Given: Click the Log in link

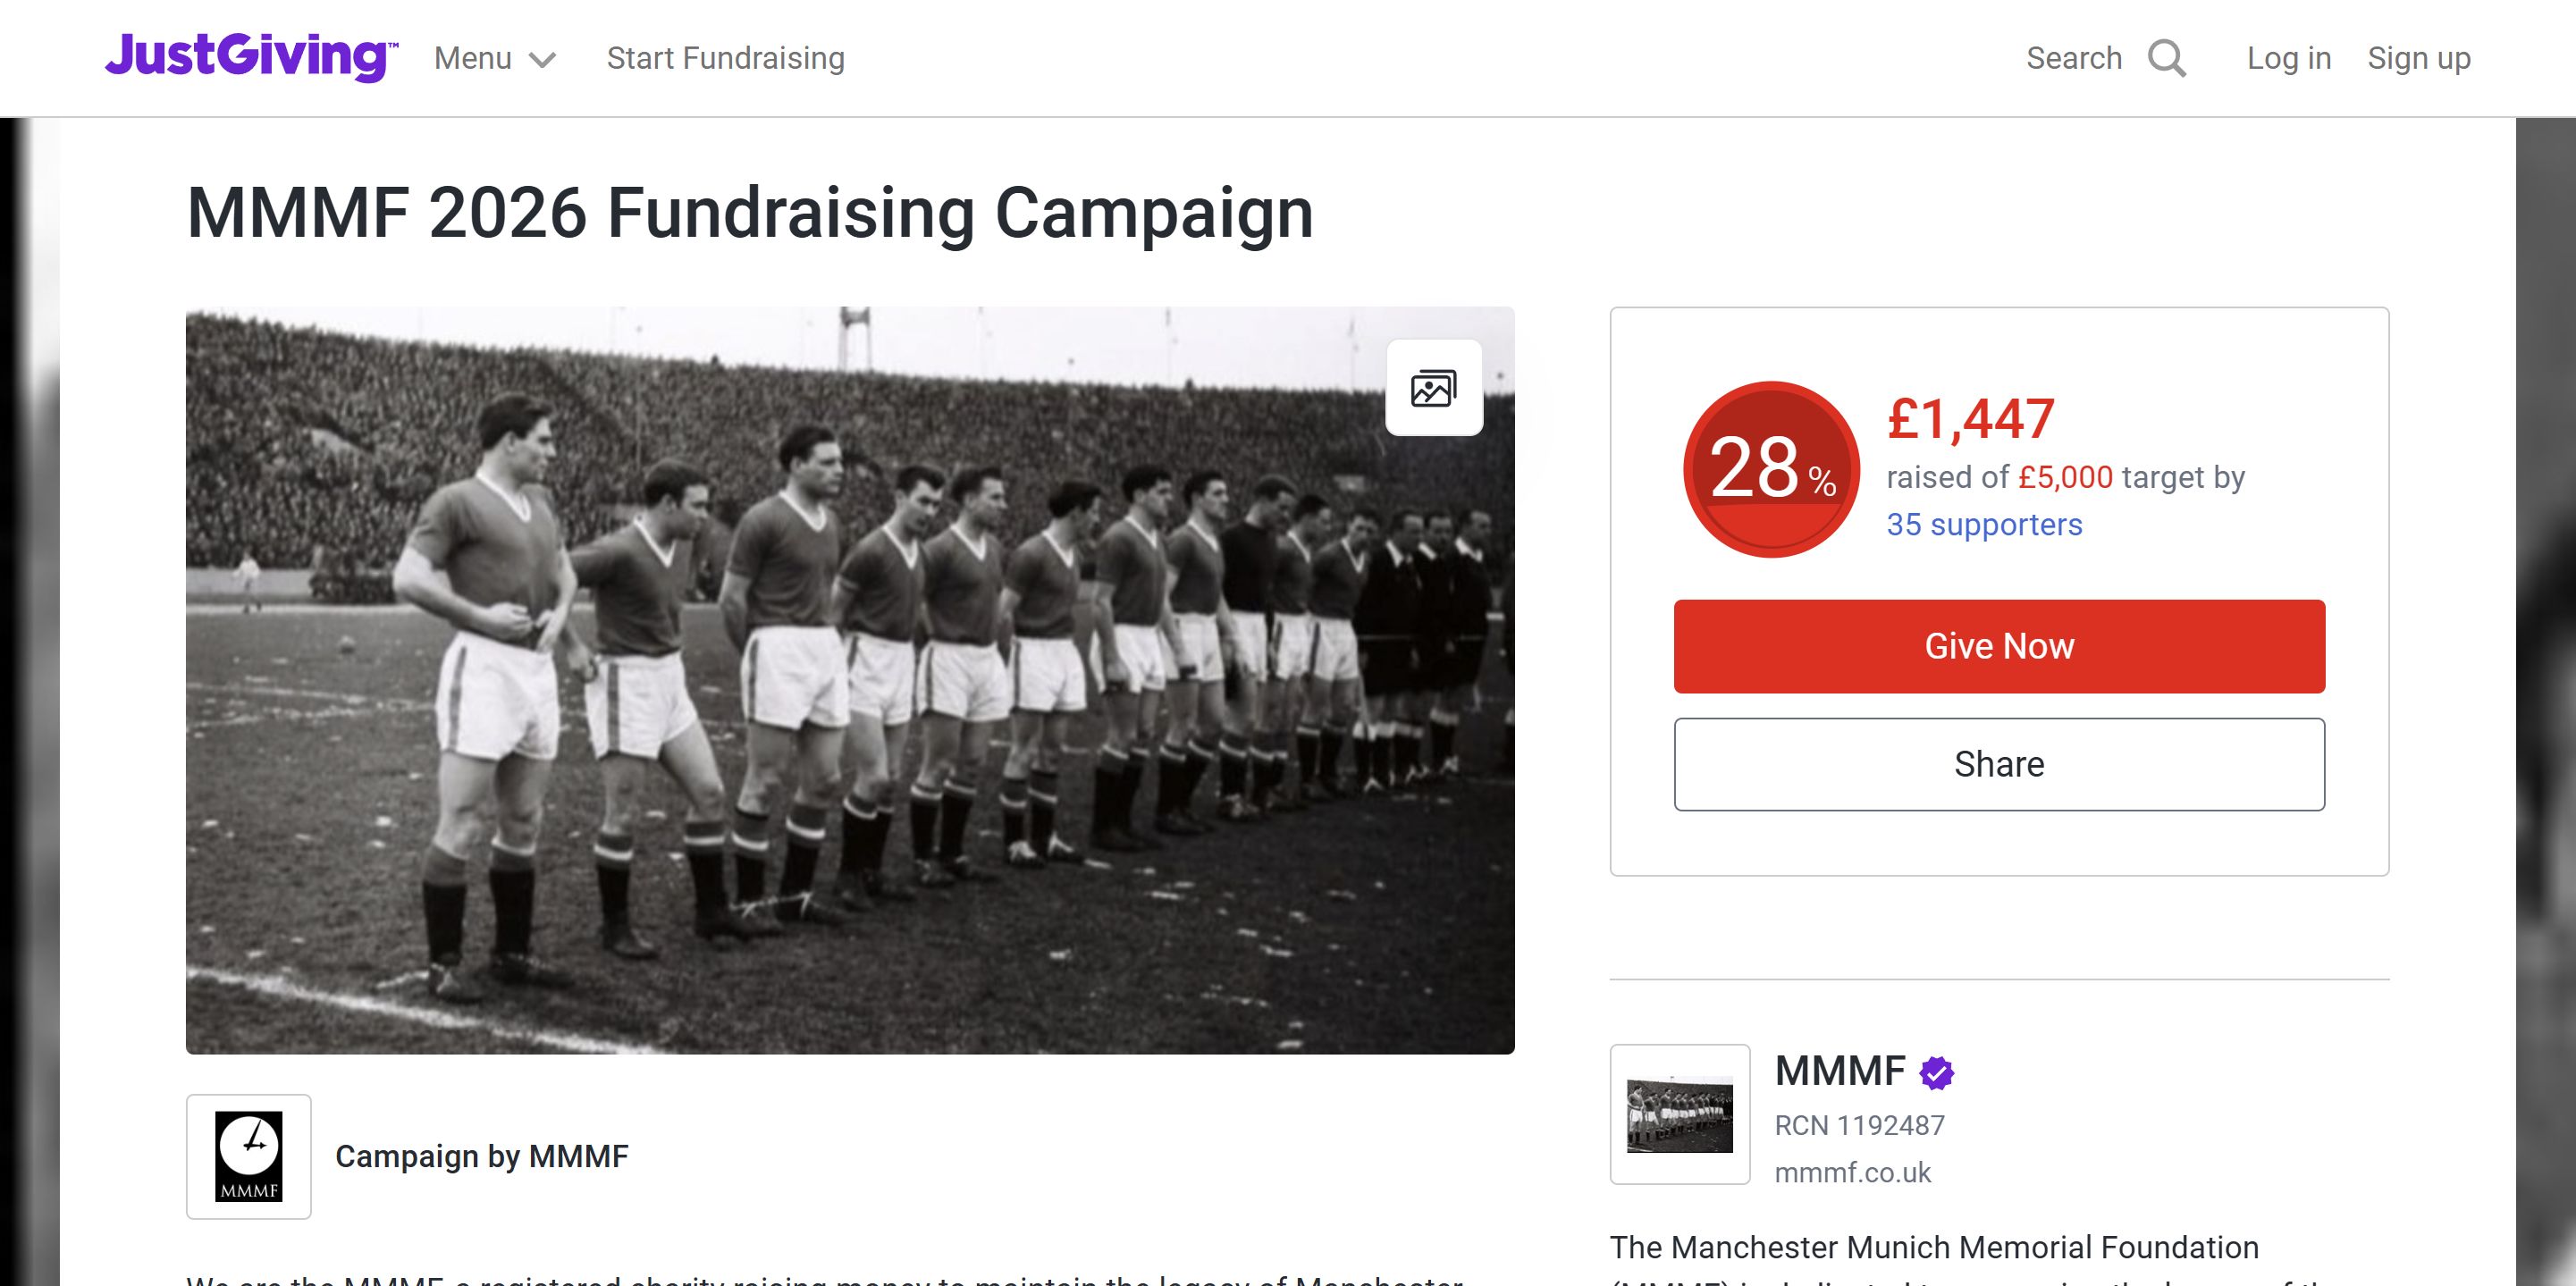Looking at the screenshot, I should 2288,58.
